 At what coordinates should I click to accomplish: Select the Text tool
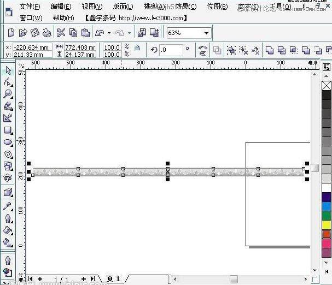(x=8, y=178)
